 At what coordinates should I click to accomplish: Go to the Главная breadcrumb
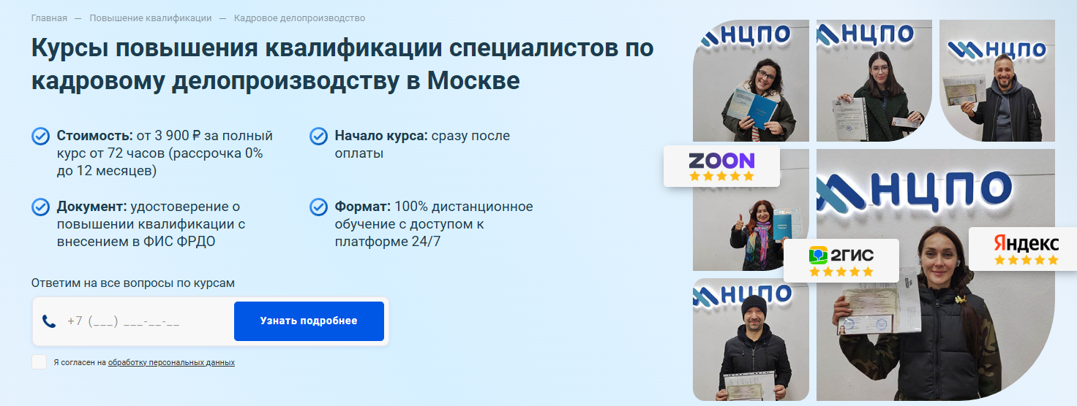pyautogui.click(x=49, y=18)
